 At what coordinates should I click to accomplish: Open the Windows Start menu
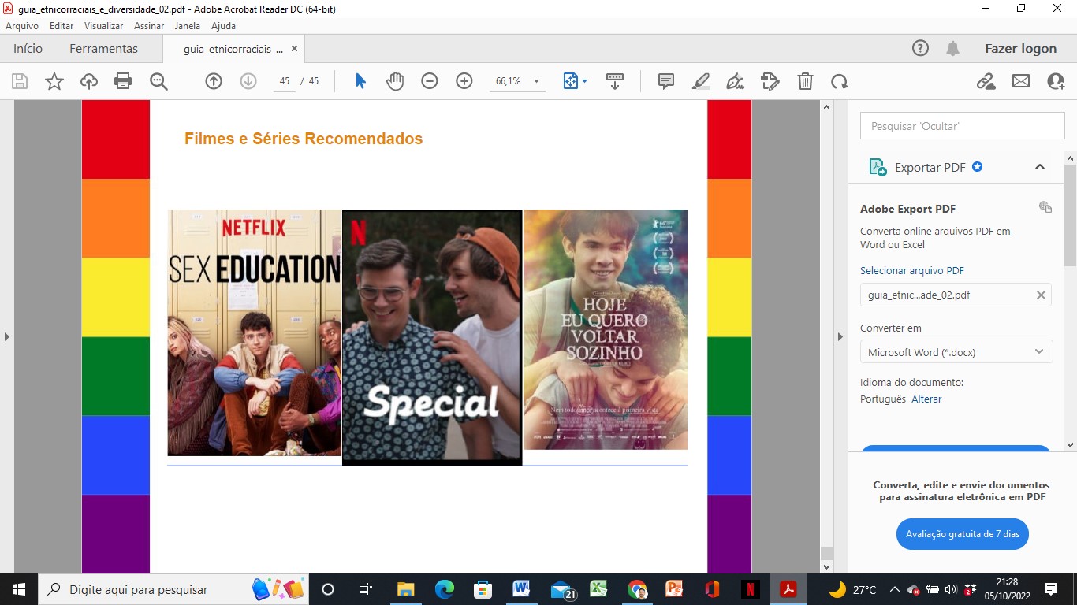[18, 589]
